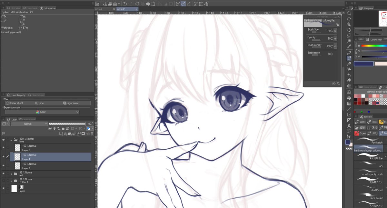Open the save options dropdown arrow
Screen dimensions: 387x208
coord(118,4)
